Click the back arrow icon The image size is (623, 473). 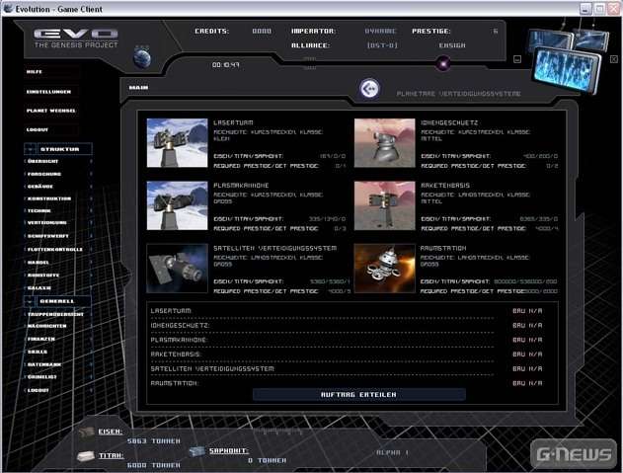coord(369,88)
